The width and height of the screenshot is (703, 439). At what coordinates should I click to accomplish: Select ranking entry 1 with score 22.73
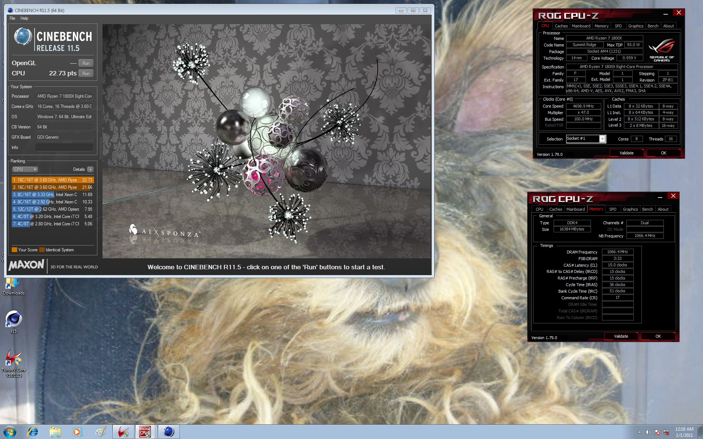(x=53, y=180)
